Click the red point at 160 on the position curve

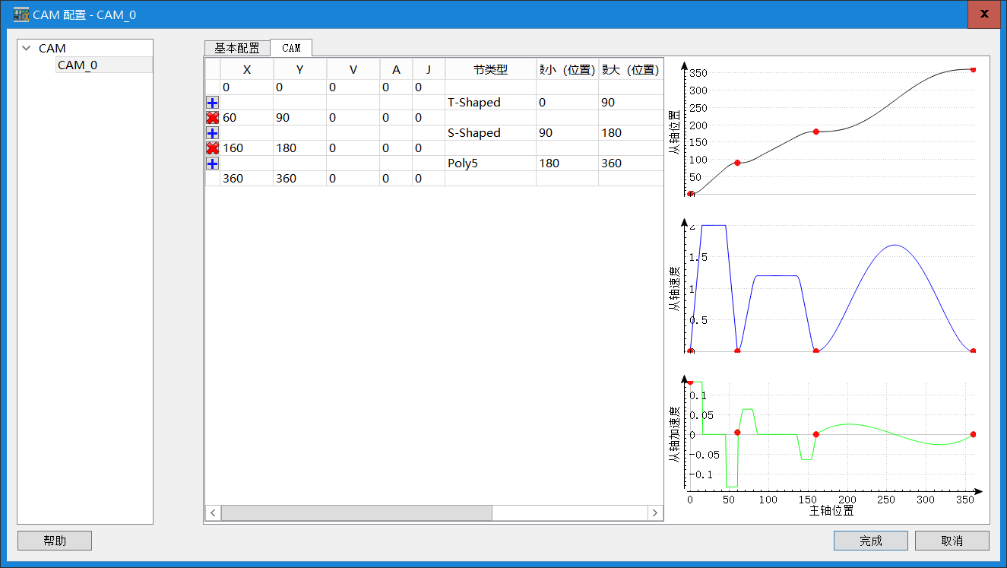coord(815,132)
